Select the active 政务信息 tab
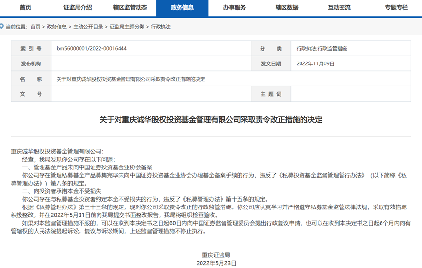The height and width of the screenshot is (268, 422). coord(182,8)
